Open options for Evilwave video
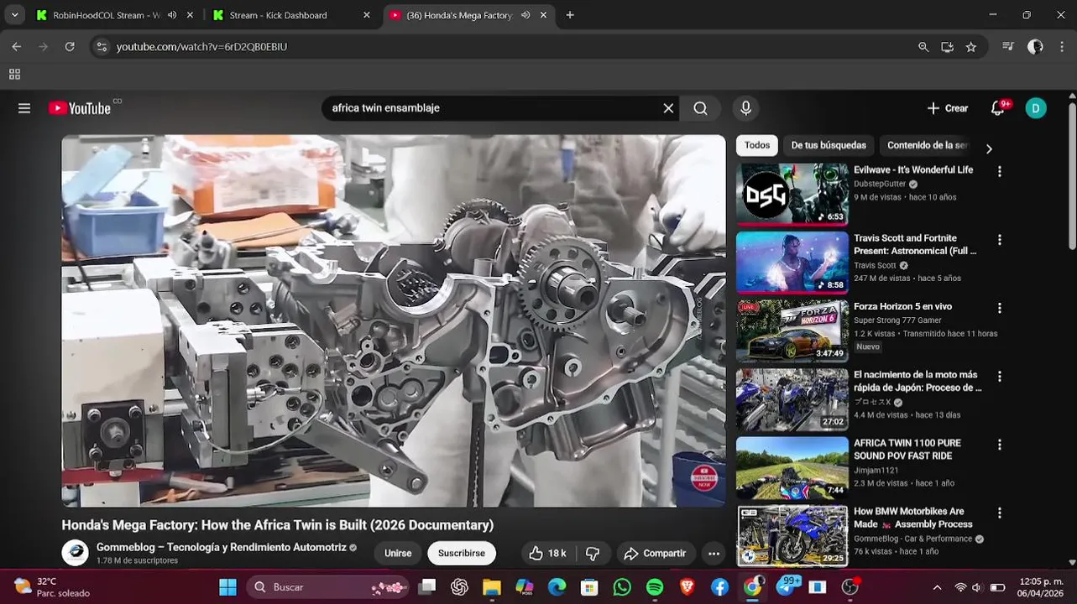Screen dimensions: 1077x604 click(999, 171)
